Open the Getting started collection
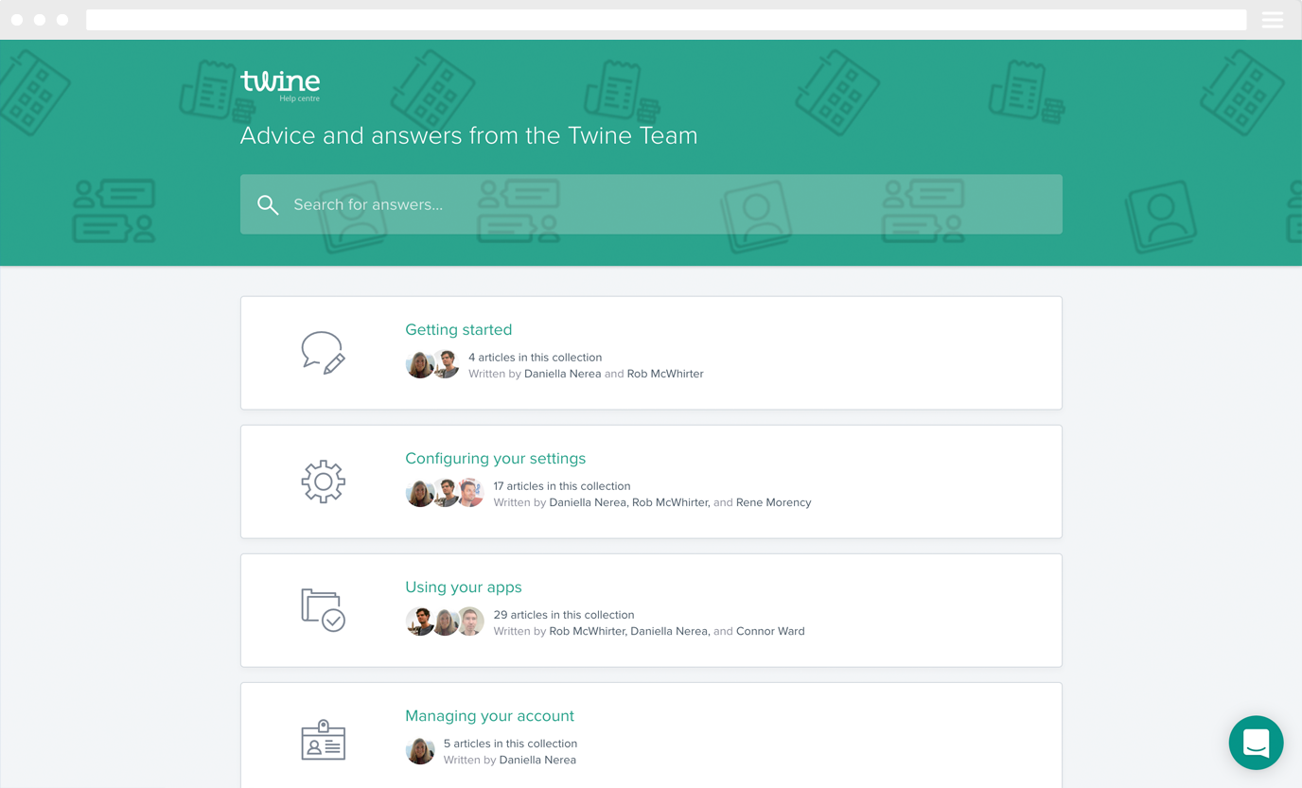This screenshot has width=1302, height=788. tap(458, 330)
